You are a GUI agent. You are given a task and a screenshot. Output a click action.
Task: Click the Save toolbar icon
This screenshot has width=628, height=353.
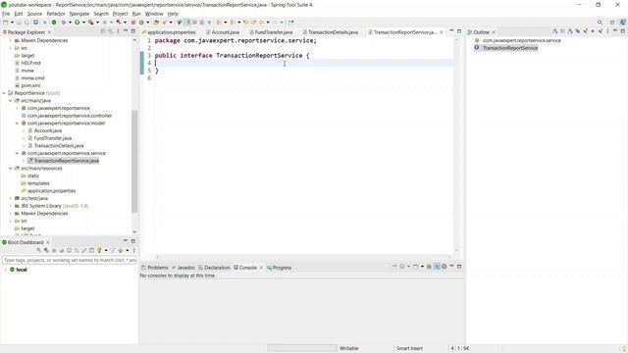pos(19,23)
